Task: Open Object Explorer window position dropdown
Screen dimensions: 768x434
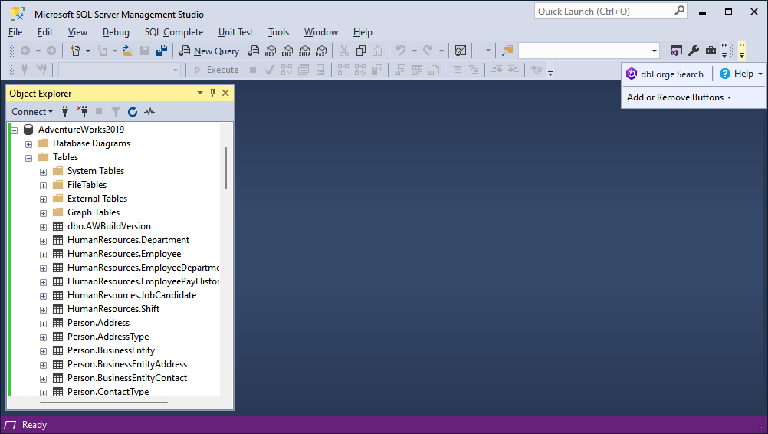Action: tap(200, 93)
